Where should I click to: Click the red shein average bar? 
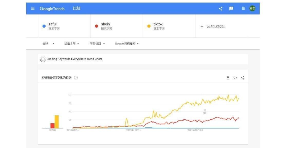(x=52, y=126)
